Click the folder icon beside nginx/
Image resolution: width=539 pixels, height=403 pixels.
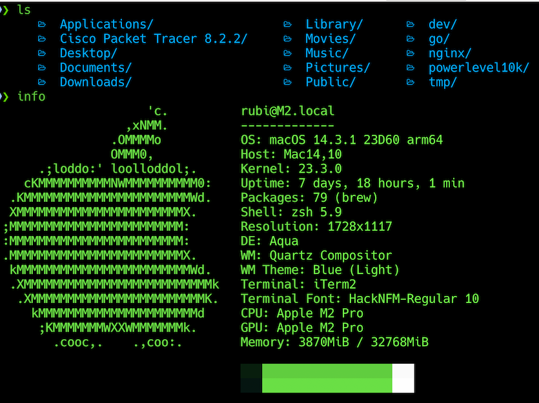coord(411,54)
